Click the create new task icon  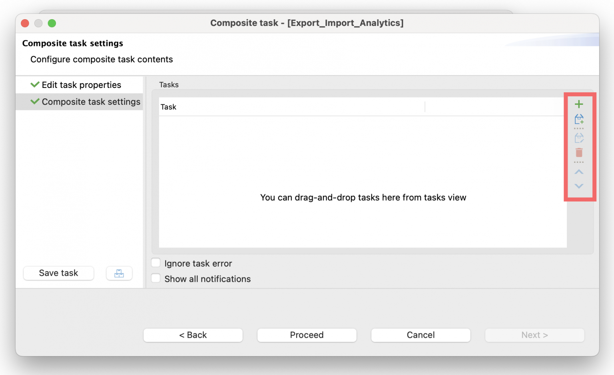[579, 120]
